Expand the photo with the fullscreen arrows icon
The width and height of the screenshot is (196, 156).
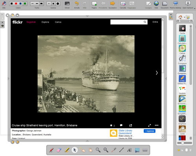[x=149, y=125]
